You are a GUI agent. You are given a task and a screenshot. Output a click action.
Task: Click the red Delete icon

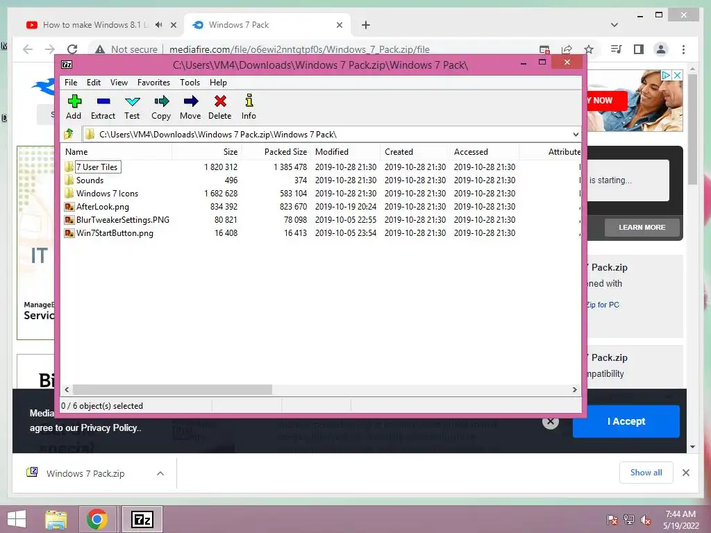(x=220, y=101)
